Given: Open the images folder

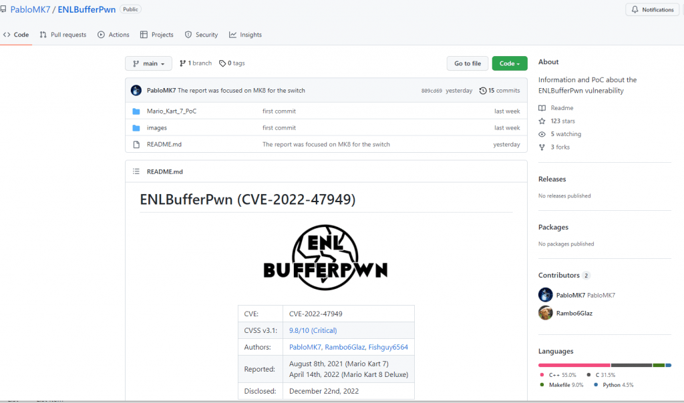Looking at the screenshot, I should coord(156,127).
